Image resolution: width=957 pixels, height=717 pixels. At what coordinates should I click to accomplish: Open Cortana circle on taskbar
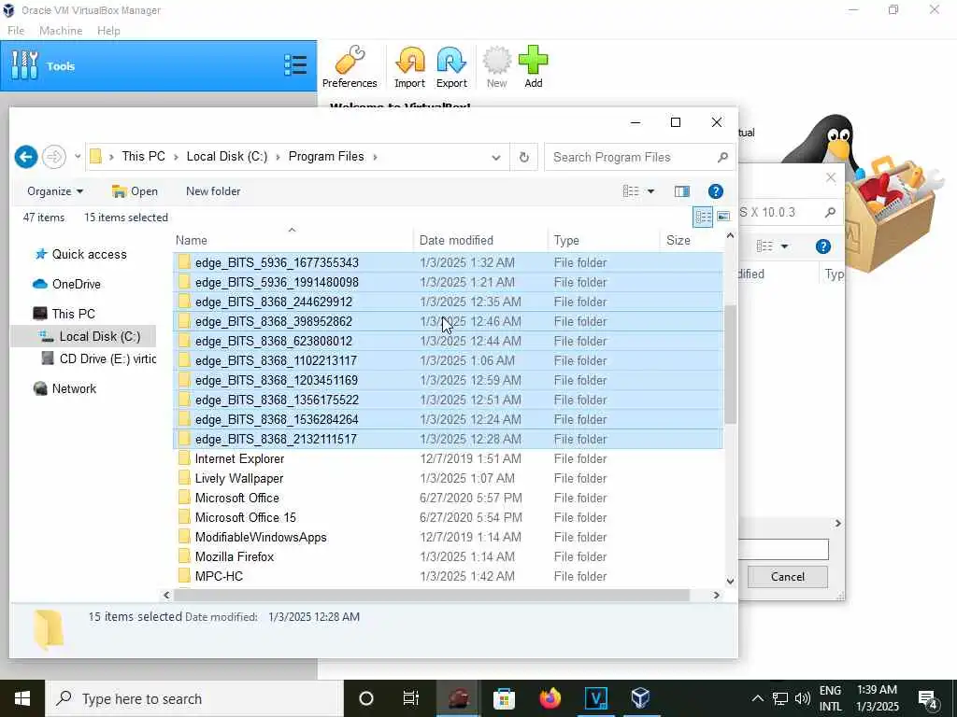pyautogui.click(x=366, y=698)
